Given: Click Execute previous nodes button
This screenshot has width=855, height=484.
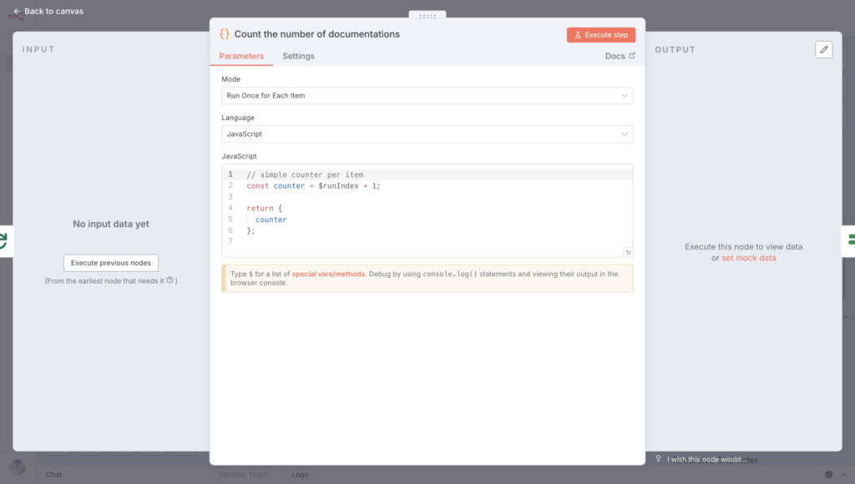Looking at the screenshot, I should point(111,263).
